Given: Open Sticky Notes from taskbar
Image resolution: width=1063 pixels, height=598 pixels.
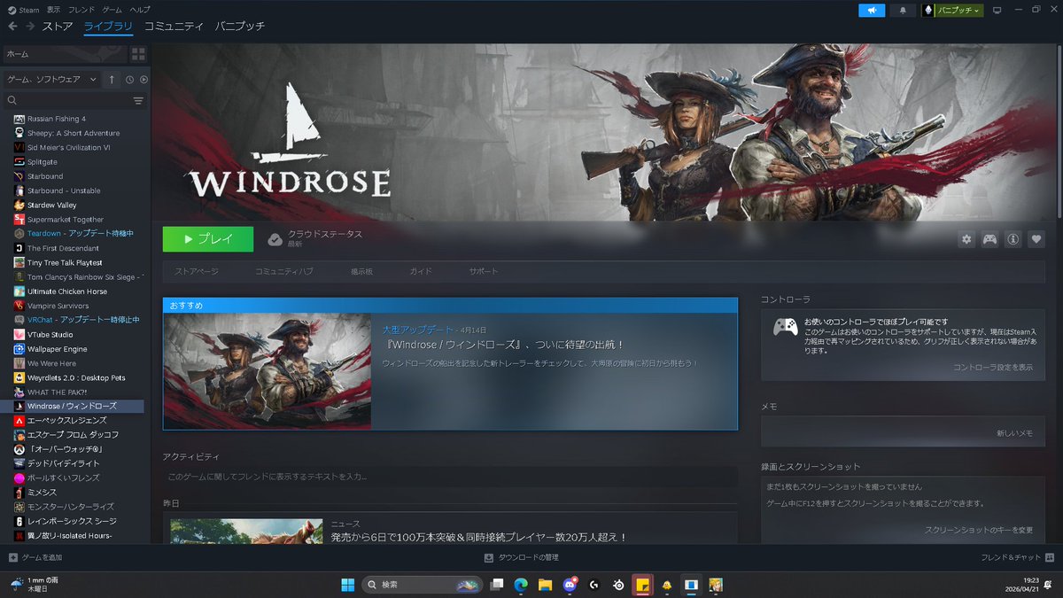Looking at the screenshot, I should (642, 585).
